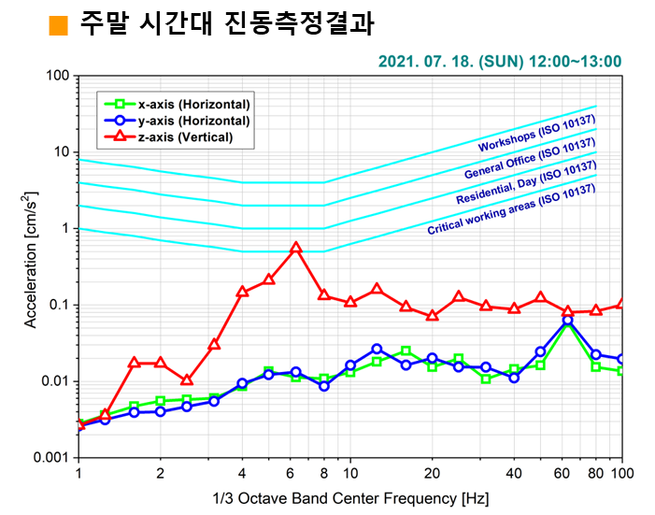This screenshot has height=515, width=655.
Task: Click the red triangle data point at 4 Hz
Action: (x=242, y=292)
